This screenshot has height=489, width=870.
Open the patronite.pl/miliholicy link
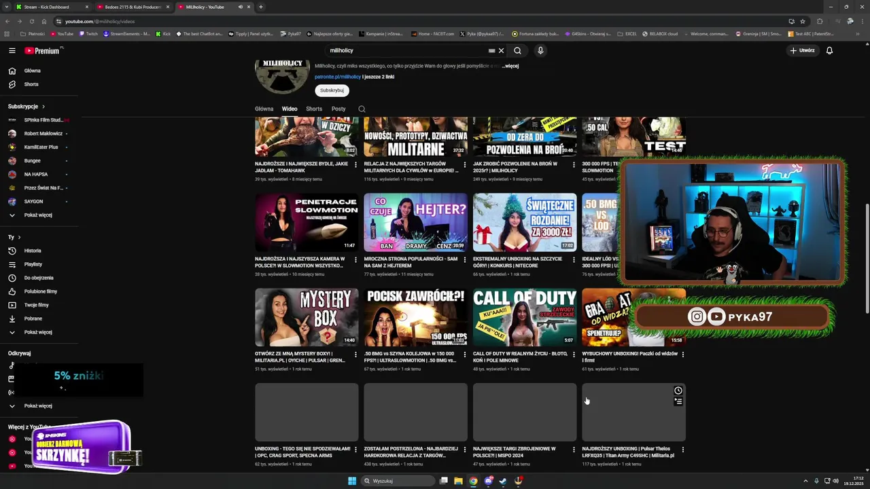tap(338, 77)
